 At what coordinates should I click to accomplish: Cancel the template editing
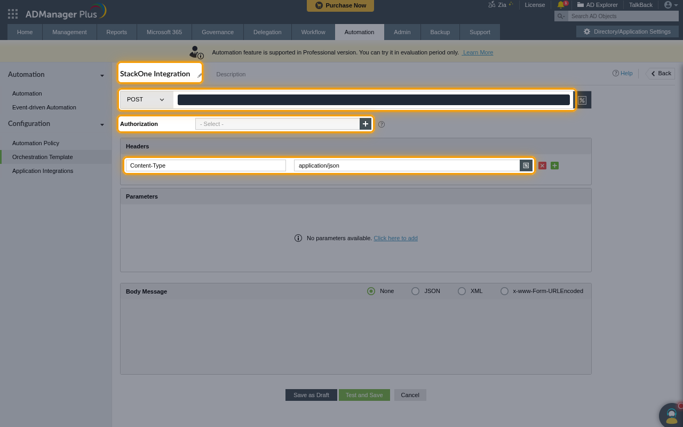[410, 395]
